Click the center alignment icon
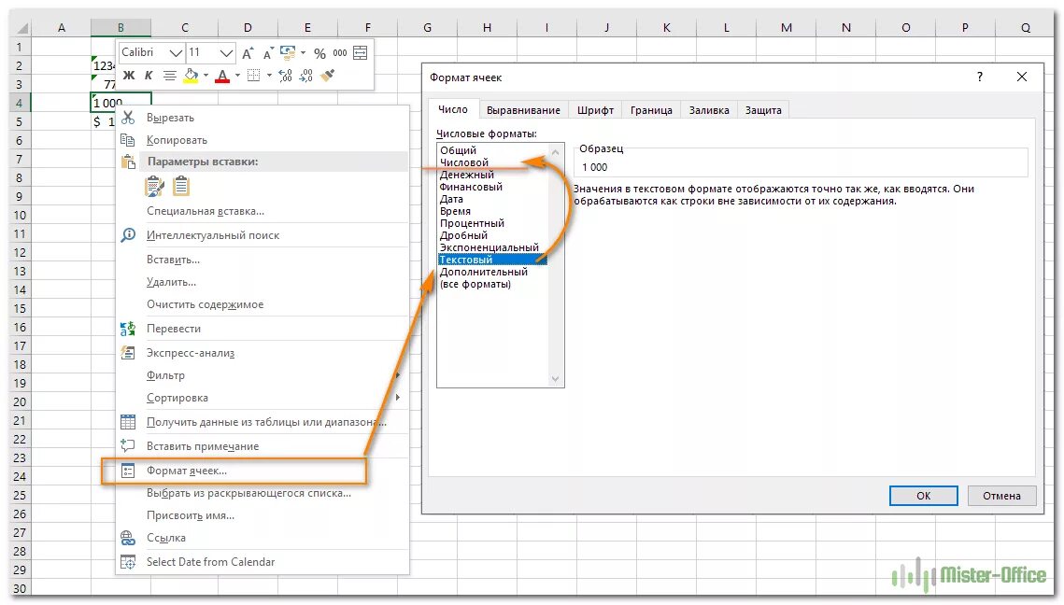This screenshot has width=1064, height=605. (170, 76)
